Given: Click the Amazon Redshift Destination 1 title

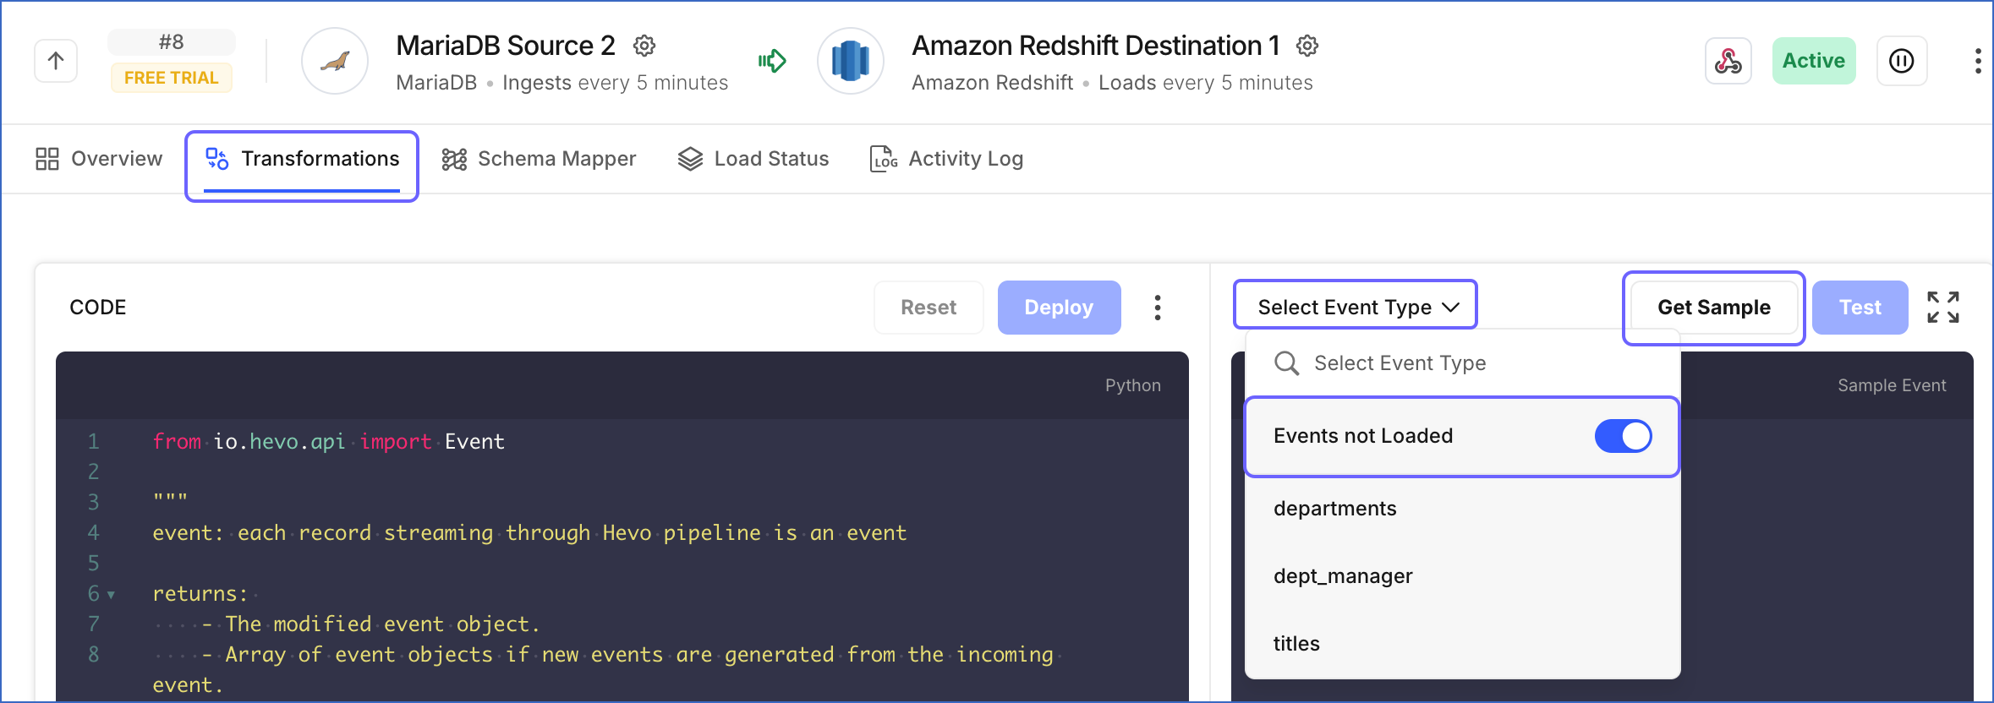Looking at the screenshot, I should coord(1096,46).
